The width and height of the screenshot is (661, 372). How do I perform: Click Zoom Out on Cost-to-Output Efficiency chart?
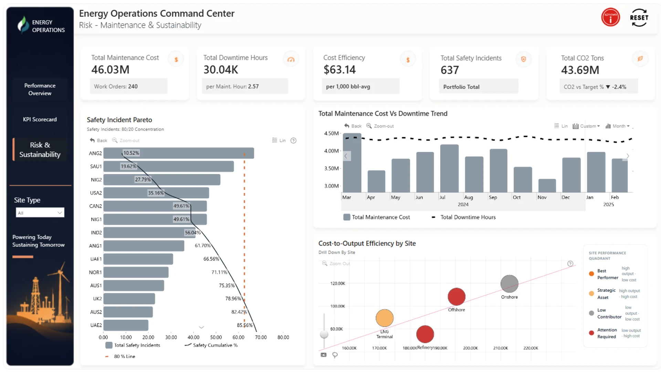coord(336,263)
